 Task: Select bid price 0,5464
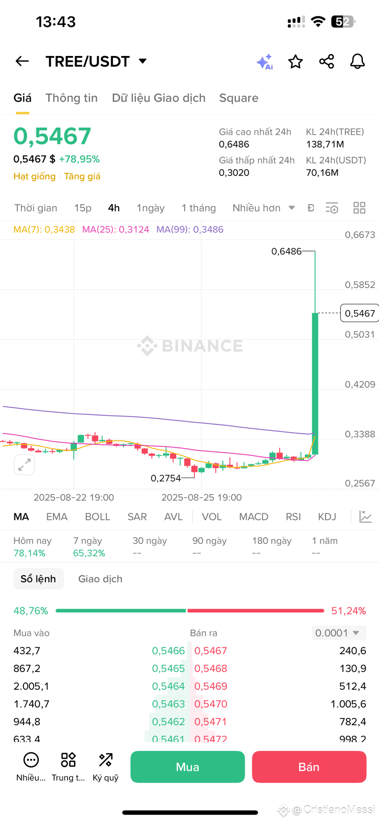pyautogui.click(x=168, y=686)
